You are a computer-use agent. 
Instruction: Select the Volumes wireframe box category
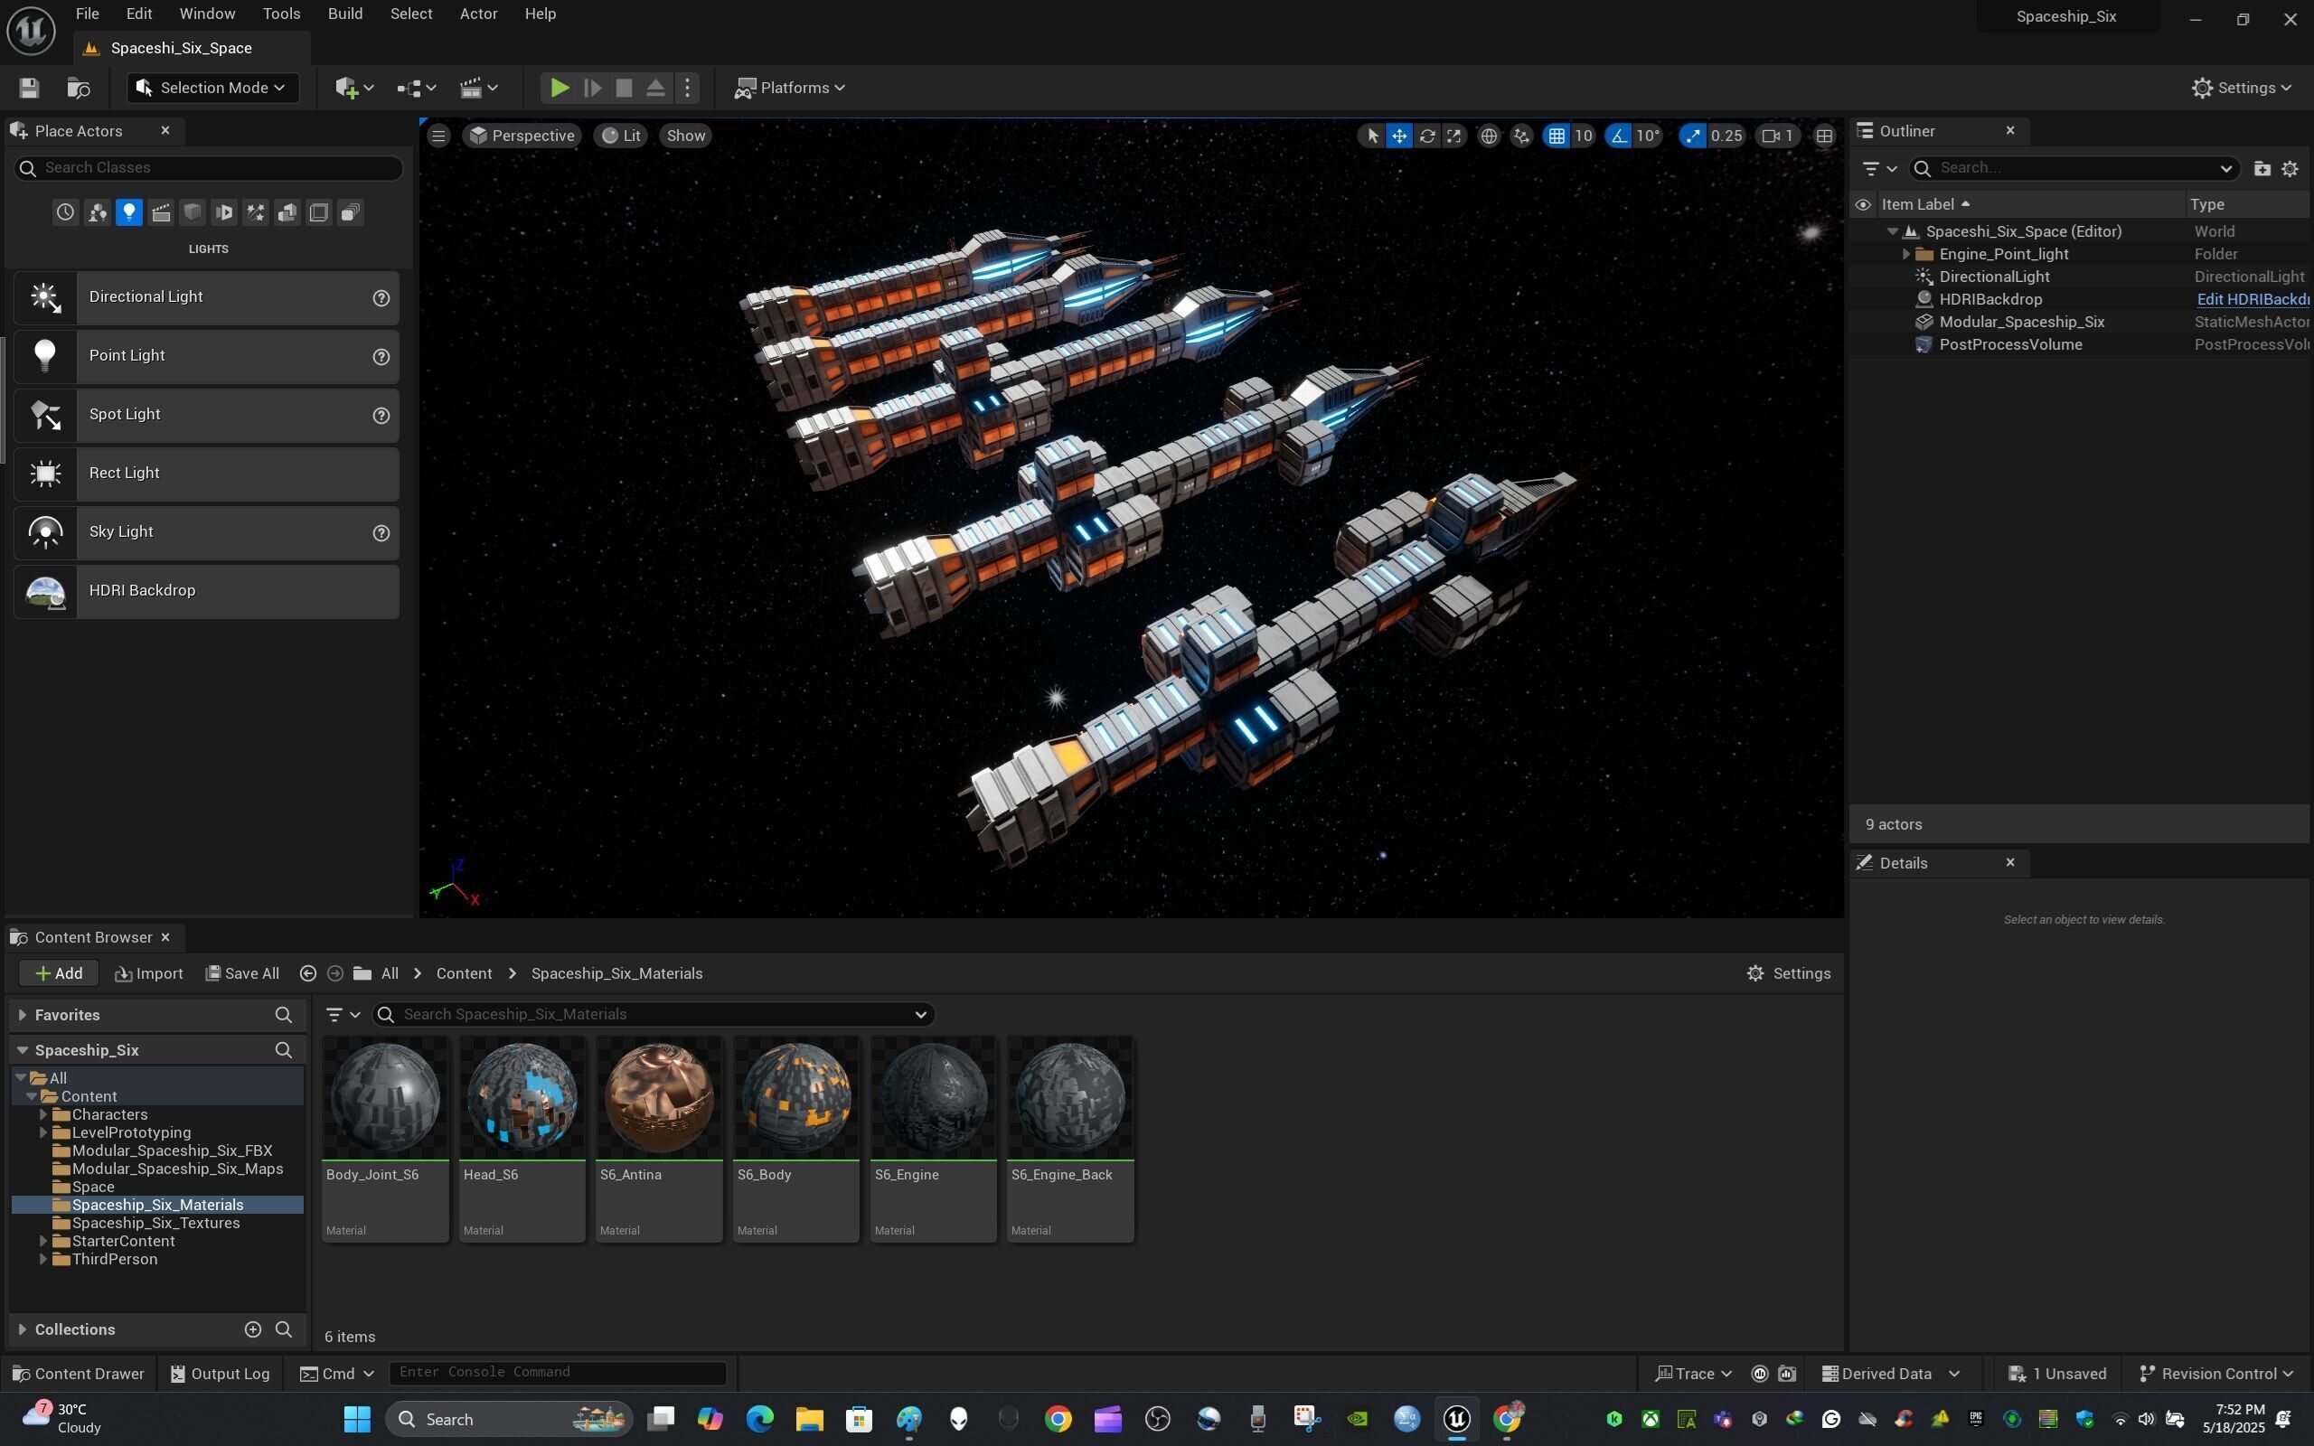[x=318, y=212]
